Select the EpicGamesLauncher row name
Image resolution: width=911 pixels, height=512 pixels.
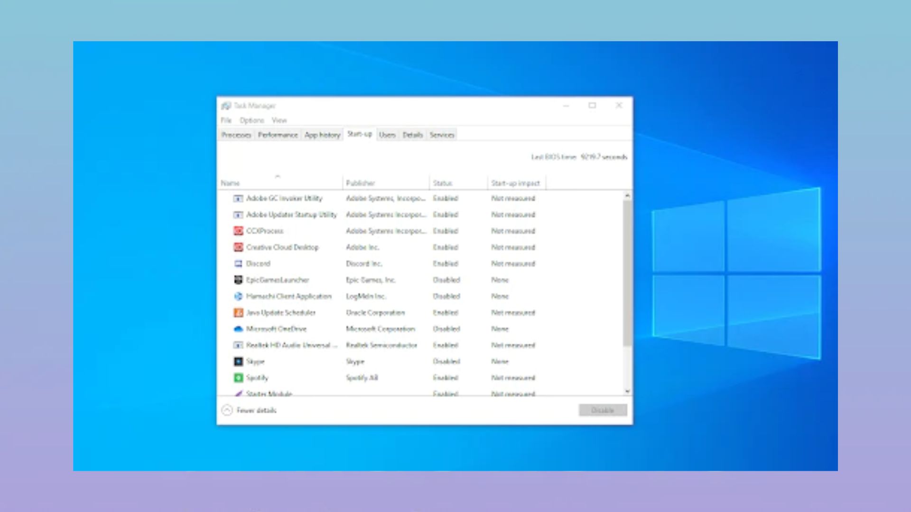(x=278, y=280)
